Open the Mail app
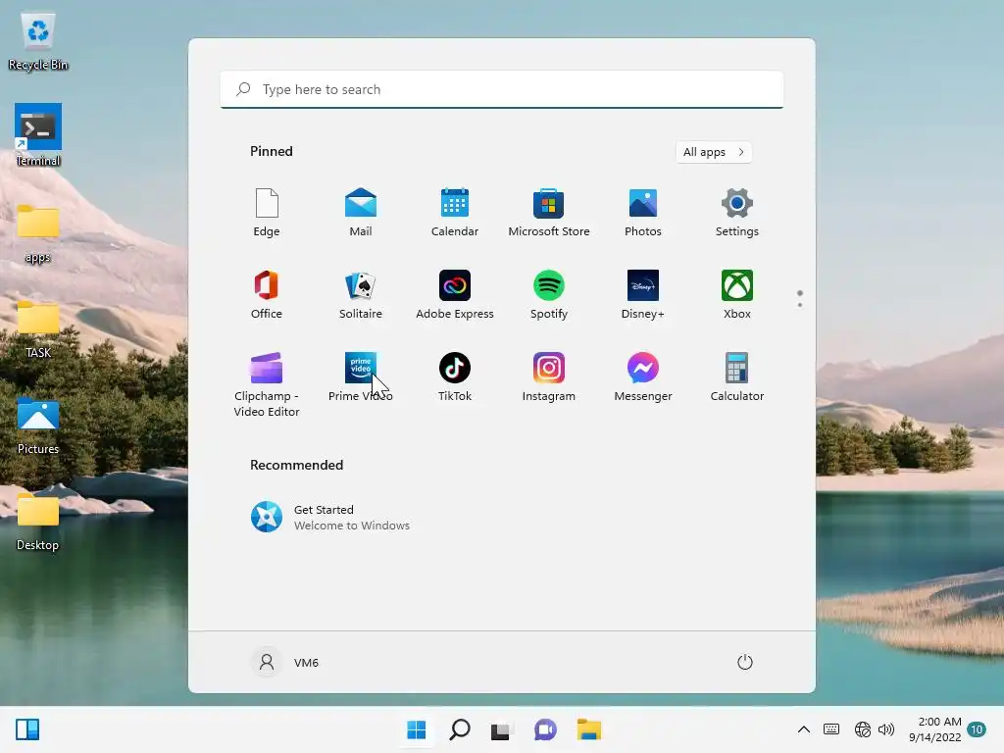Viewport: 1004px width, 753px height. (361, 213)
